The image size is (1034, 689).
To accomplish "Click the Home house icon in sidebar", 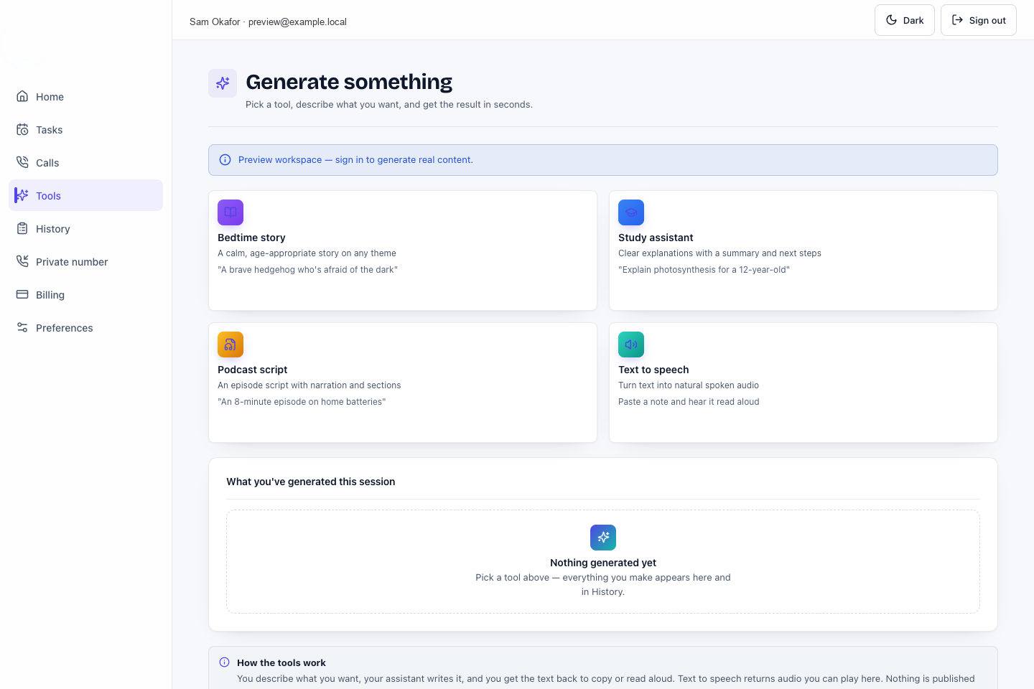I will click(x=22, y=96).
